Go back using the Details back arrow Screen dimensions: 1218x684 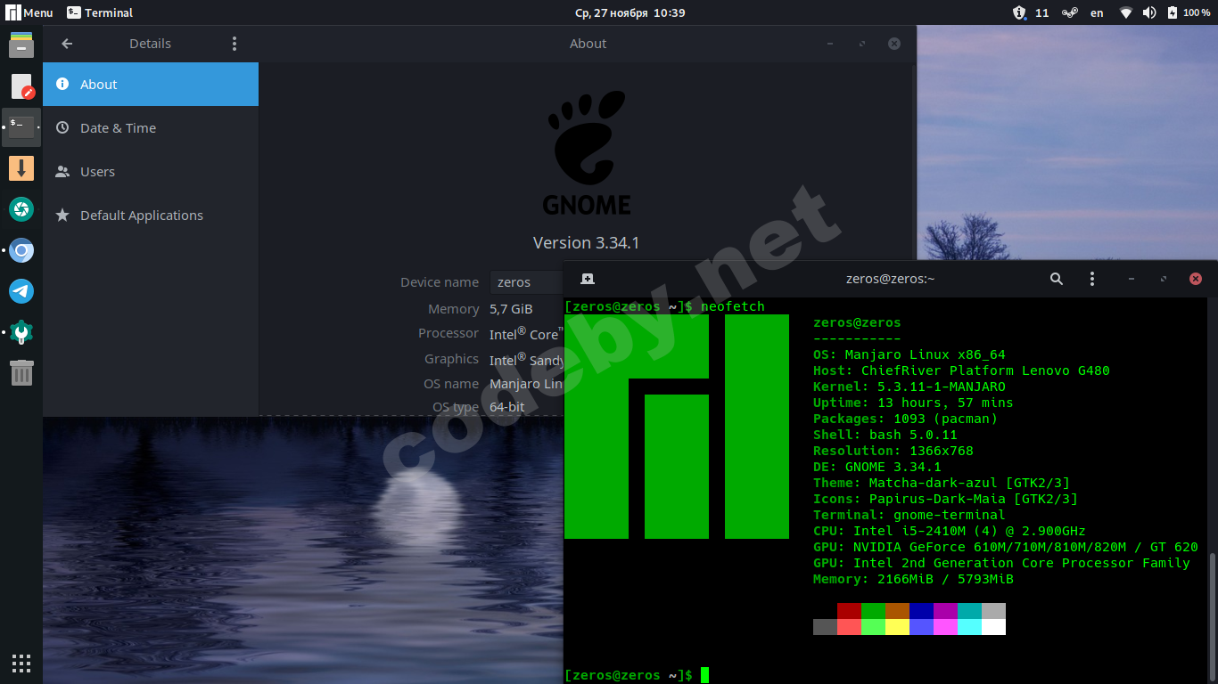67,44
